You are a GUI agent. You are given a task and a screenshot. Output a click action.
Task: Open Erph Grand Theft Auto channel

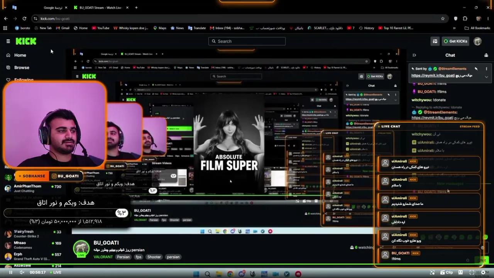coord(33,257)
